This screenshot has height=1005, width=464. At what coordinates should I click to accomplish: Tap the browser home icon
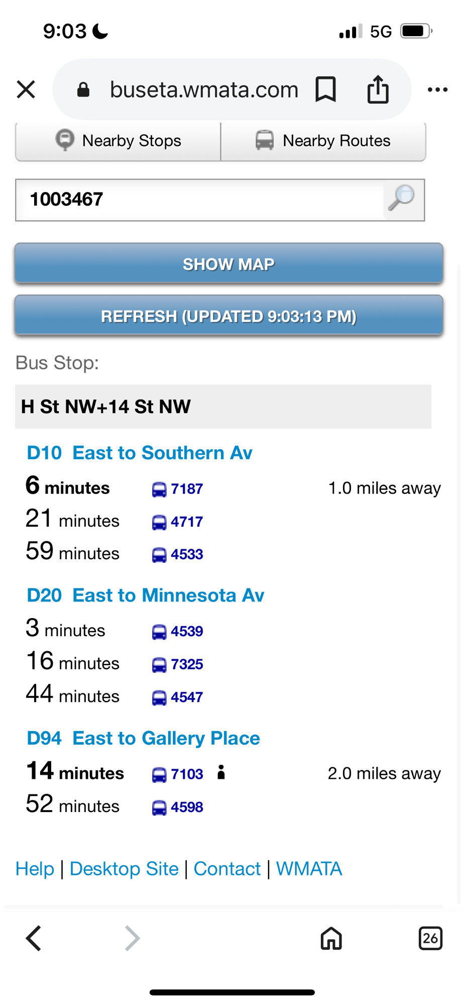[x=331, y=938]
